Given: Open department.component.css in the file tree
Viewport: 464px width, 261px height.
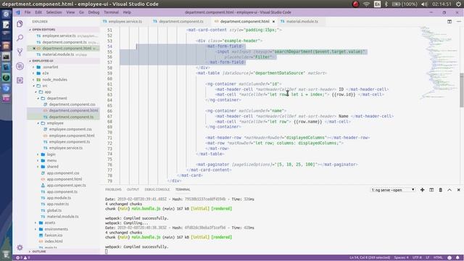Looking at the screenshot, I should 72,104.
